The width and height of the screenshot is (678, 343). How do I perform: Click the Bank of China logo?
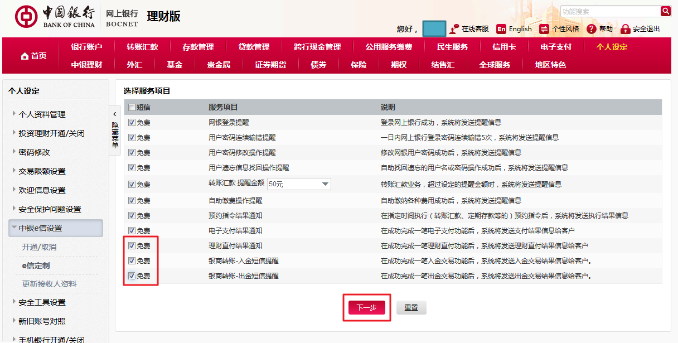pyautogui.click(x=55, y=17)
